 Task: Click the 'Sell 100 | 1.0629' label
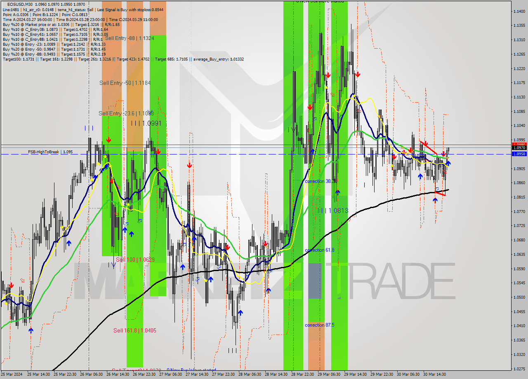(x=135, y=260)
